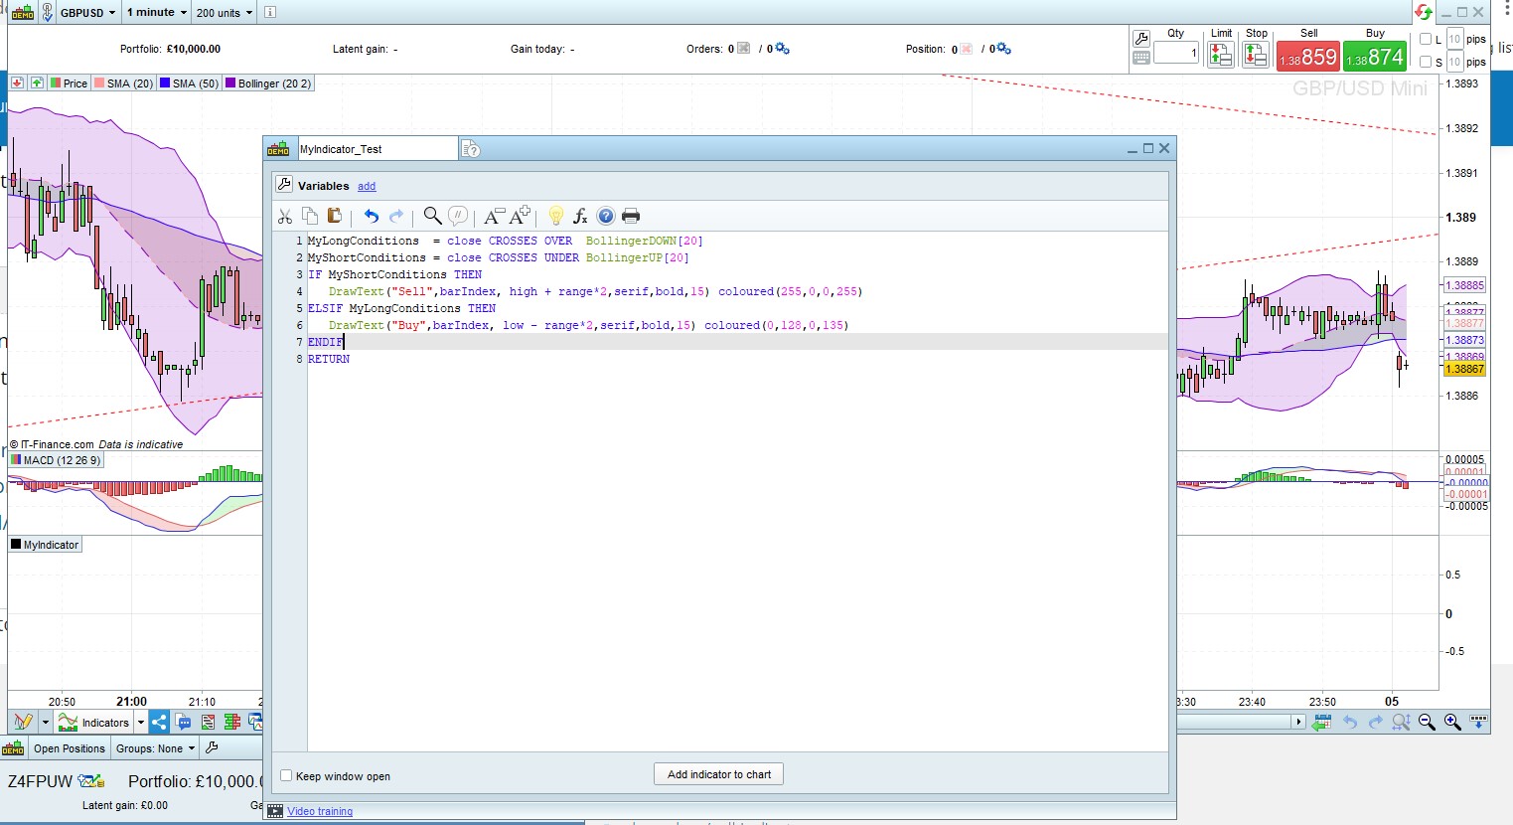Click the Paste clipboard icon
Screen dimensions: 1513x825
335,216
